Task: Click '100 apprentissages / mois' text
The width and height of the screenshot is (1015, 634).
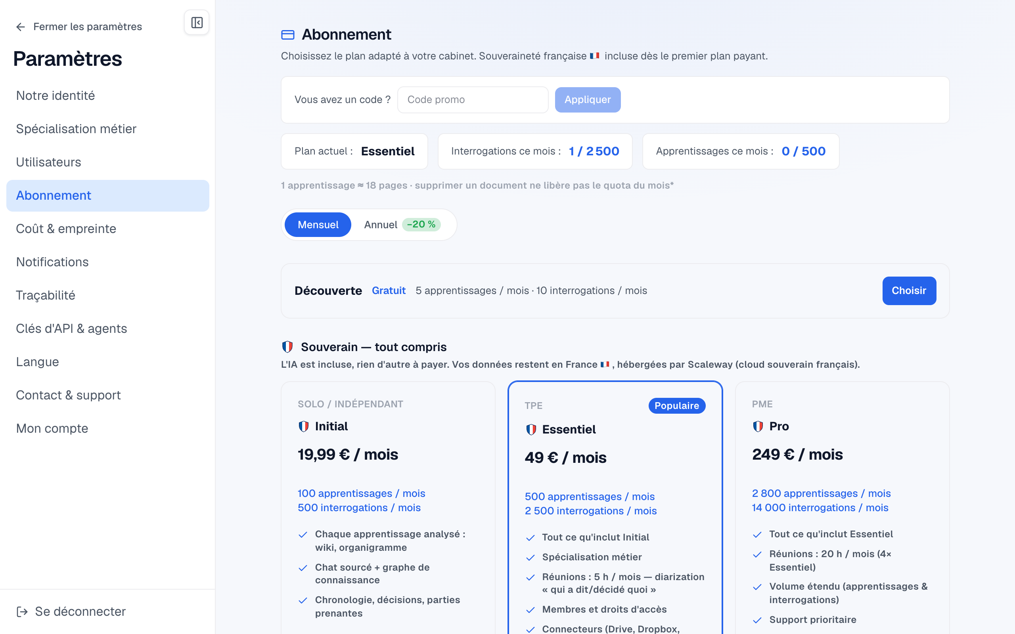Action: (362, 494)
